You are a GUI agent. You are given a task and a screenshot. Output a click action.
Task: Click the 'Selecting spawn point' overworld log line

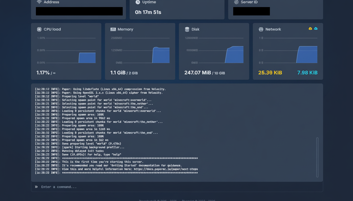(x=93, y=100)
